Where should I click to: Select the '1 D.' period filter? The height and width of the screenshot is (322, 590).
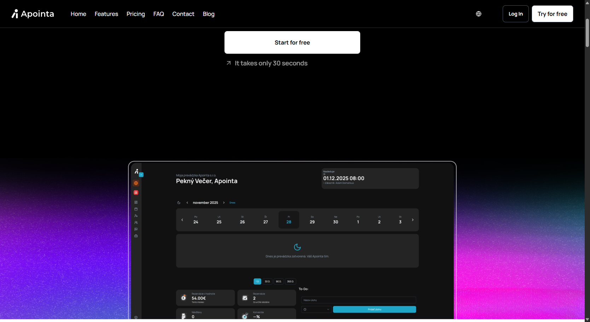[x=257, y=281]
